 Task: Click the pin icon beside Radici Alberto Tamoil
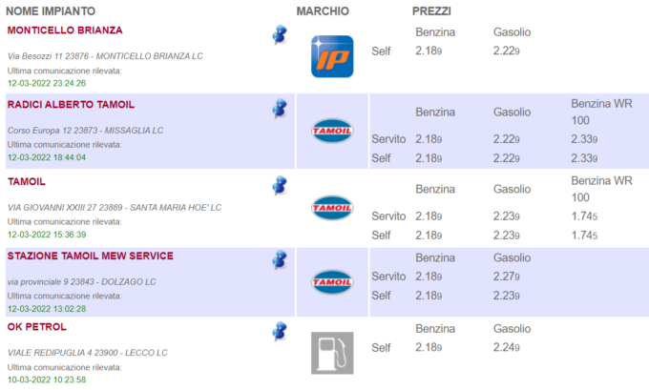click(x=279, y=109)
